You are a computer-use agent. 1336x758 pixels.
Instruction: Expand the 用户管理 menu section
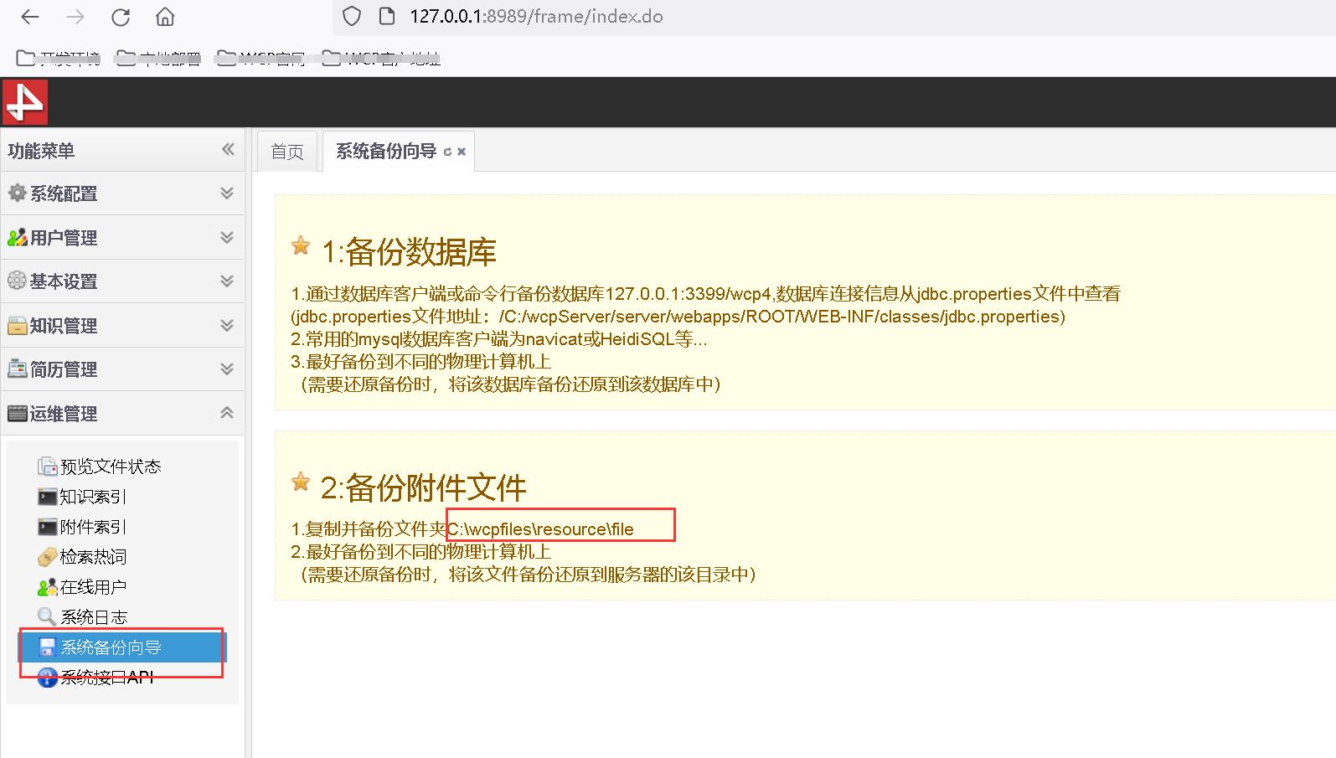[122, 238]
